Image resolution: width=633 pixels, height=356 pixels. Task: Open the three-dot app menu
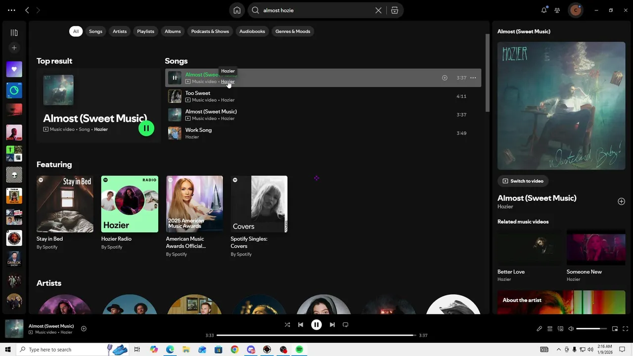[11, 10]
